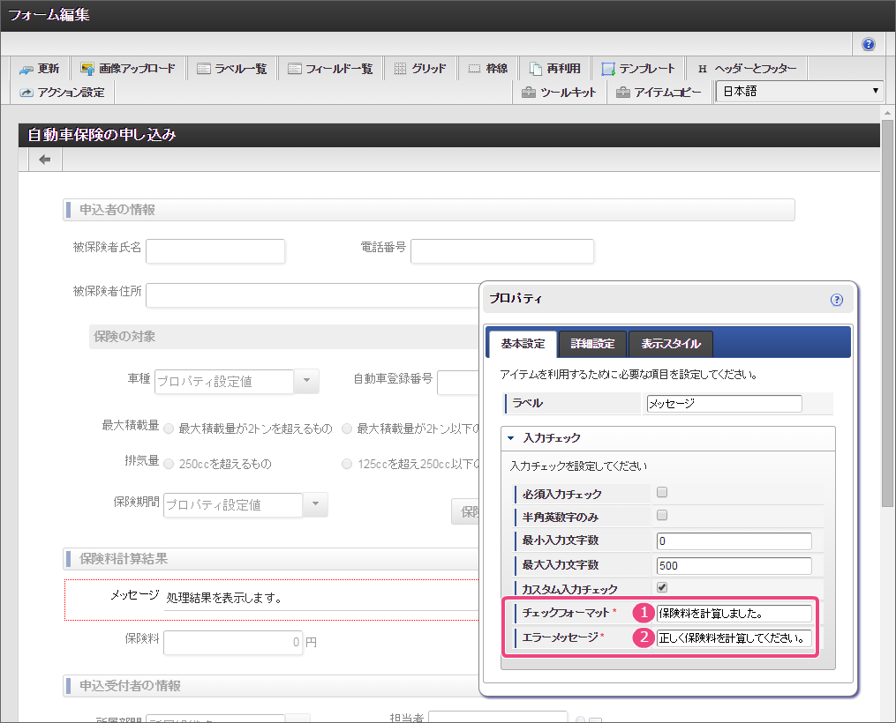This screenshot has height=723, width=896.
Task: Click the help icon in the プロパティ panel
Action: pyautogui.click(x=837, y=300)
